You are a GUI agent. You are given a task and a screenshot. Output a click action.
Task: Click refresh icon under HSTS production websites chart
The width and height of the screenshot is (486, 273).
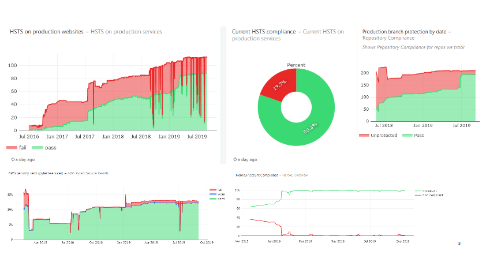[13, 159]
